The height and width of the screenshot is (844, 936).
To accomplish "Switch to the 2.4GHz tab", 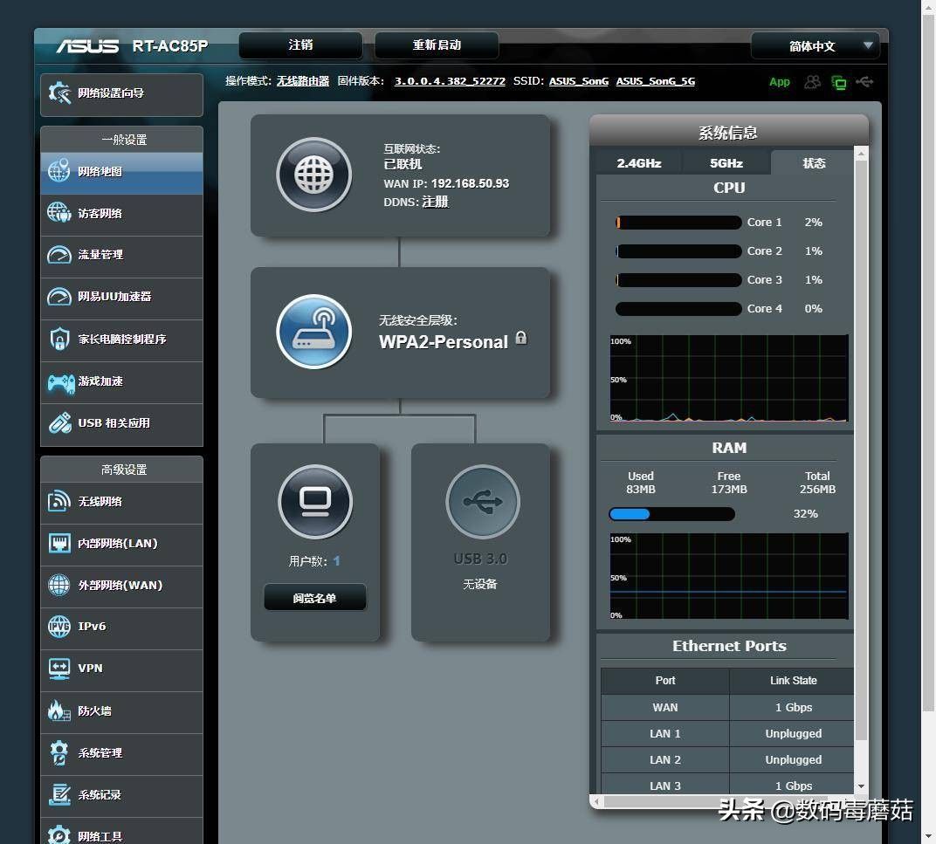I will pos(639,163).
